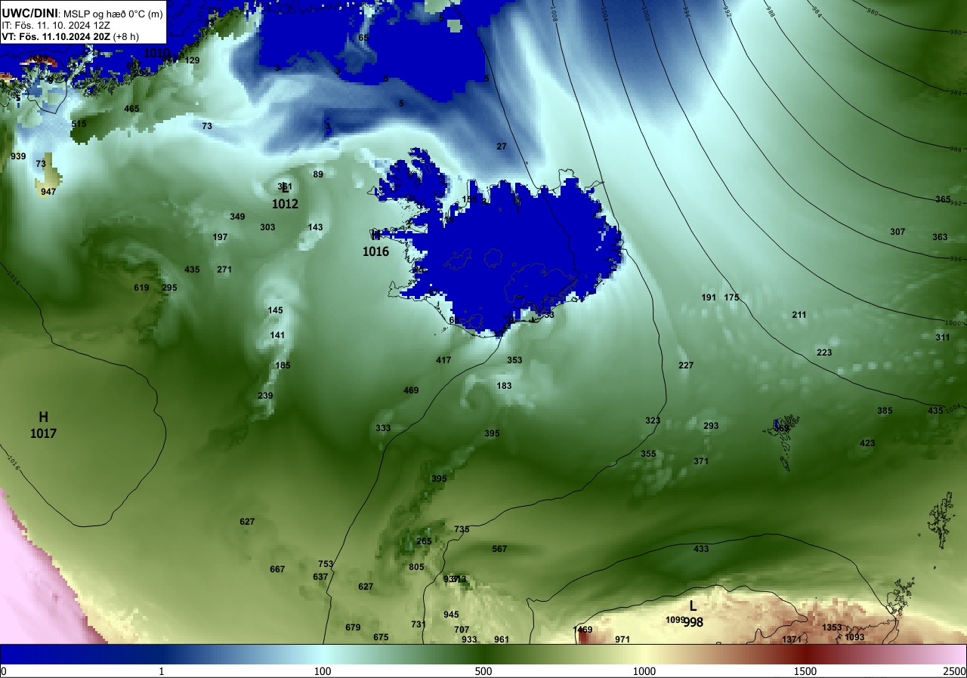Click the height value 307
The image size is (967, 678).
[897, 232]
